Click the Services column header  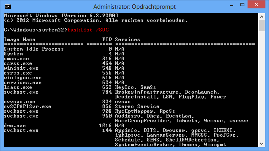click(128, 39)
